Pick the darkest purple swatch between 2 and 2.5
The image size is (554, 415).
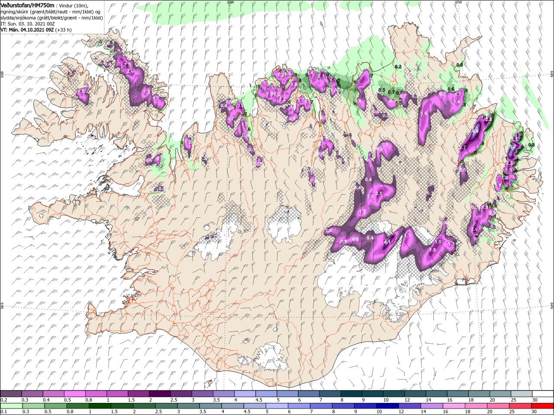tap(159, 394)
